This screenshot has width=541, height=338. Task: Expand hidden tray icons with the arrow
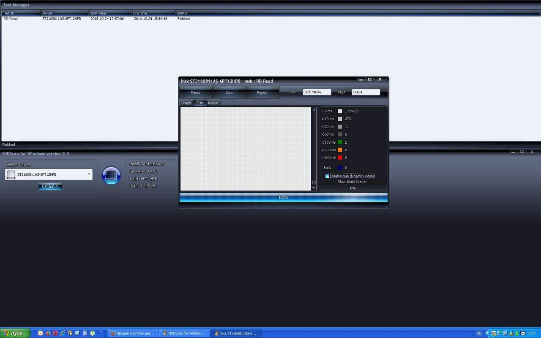pyautogui.click(x=488, y=333)
